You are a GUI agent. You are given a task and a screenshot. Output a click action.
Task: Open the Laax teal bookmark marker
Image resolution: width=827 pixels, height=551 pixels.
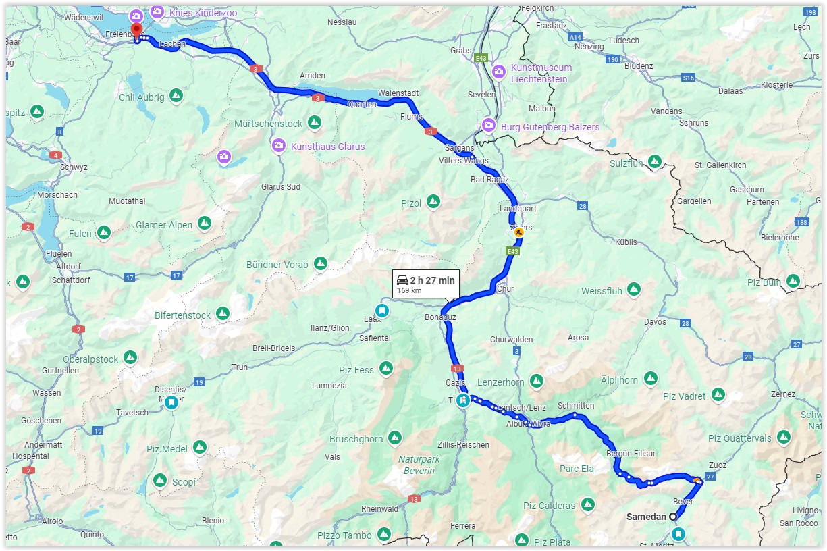click(x=382, y=311)
